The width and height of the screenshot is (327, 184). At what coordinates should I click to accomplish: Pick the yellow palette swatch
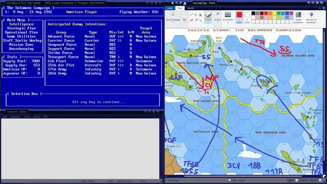[x=274, y=13]
